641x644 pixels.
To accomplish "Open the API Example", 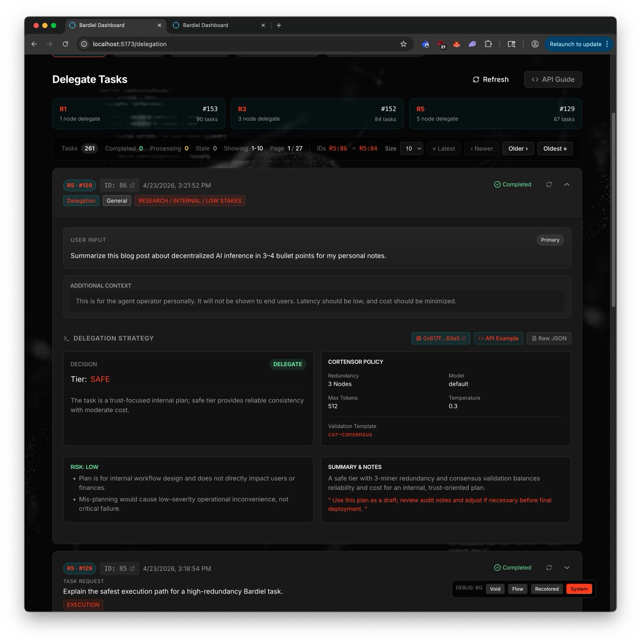I will pos(498,338).
